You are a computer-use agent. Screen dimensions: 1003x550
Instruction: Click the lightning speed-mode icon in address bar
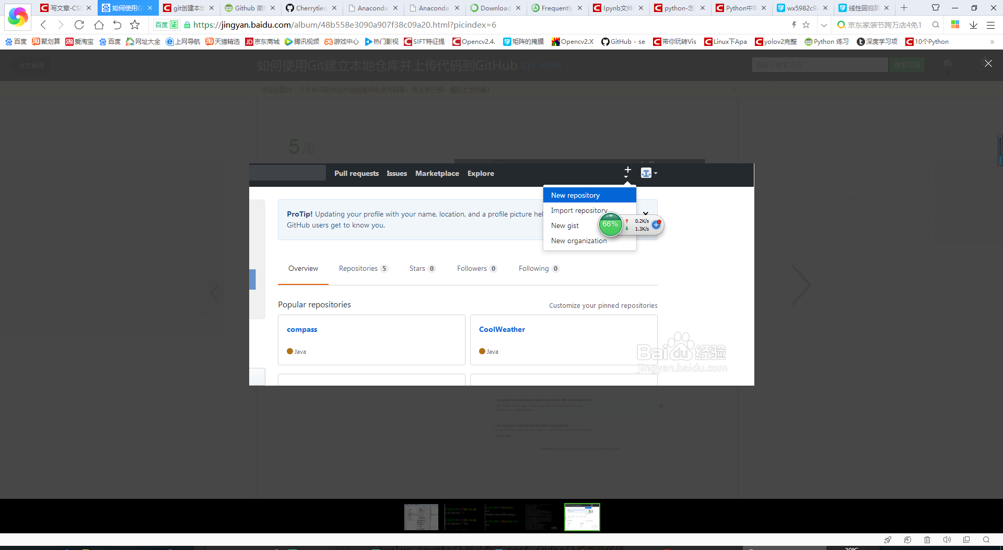[794, 25]
